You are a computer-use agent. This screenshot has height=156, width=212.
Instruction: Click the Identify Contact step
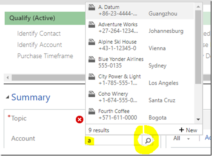[x=39, y=33]
